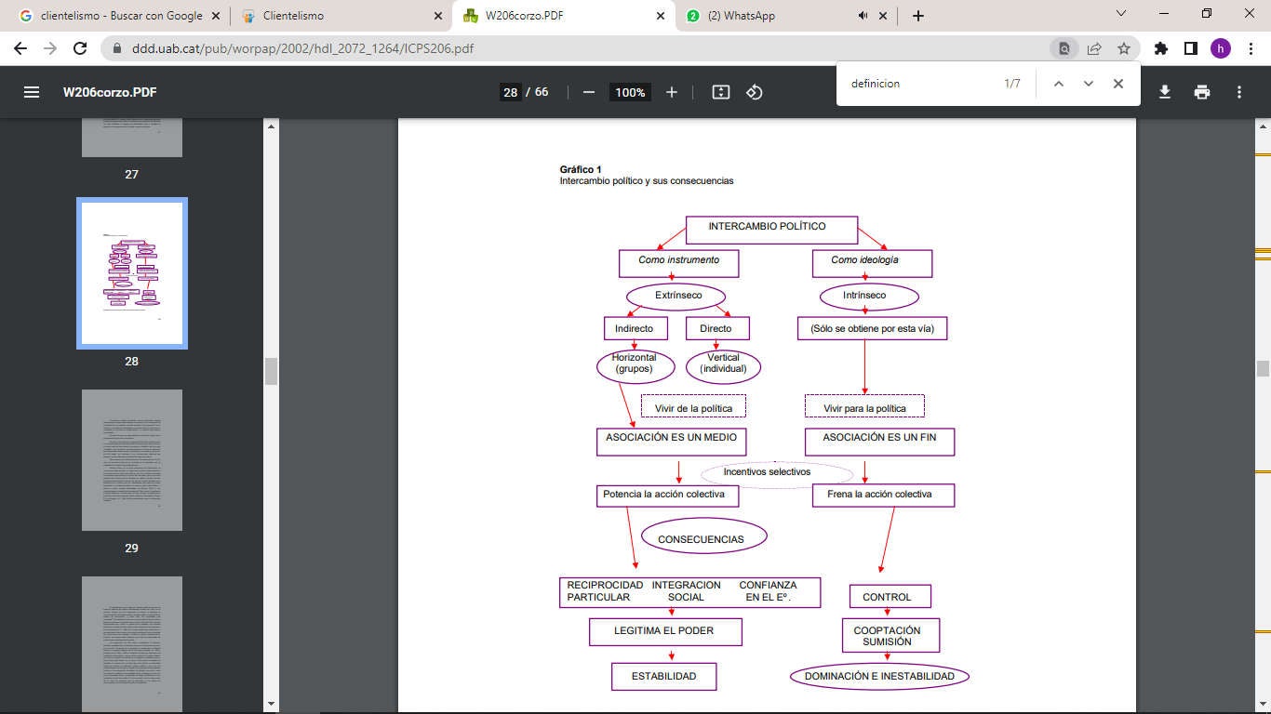Download the PDF file
The width and height of the screenshot is (1271, 714).
[x=1164, y=92]
